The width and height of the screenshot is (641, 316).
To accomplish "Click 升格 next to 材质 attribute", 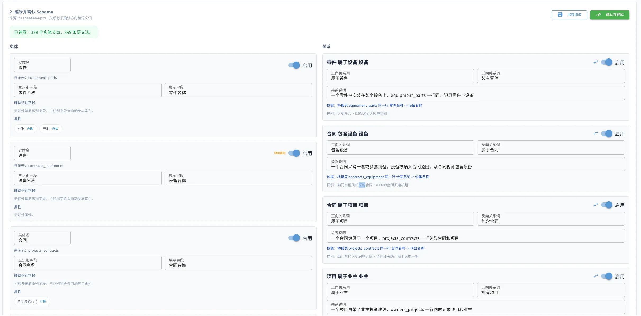I will 30,129.
